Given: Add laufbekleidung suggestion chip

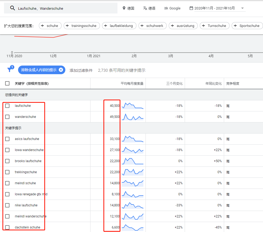Looking at the screenshot, I should (x=119, y=26).
